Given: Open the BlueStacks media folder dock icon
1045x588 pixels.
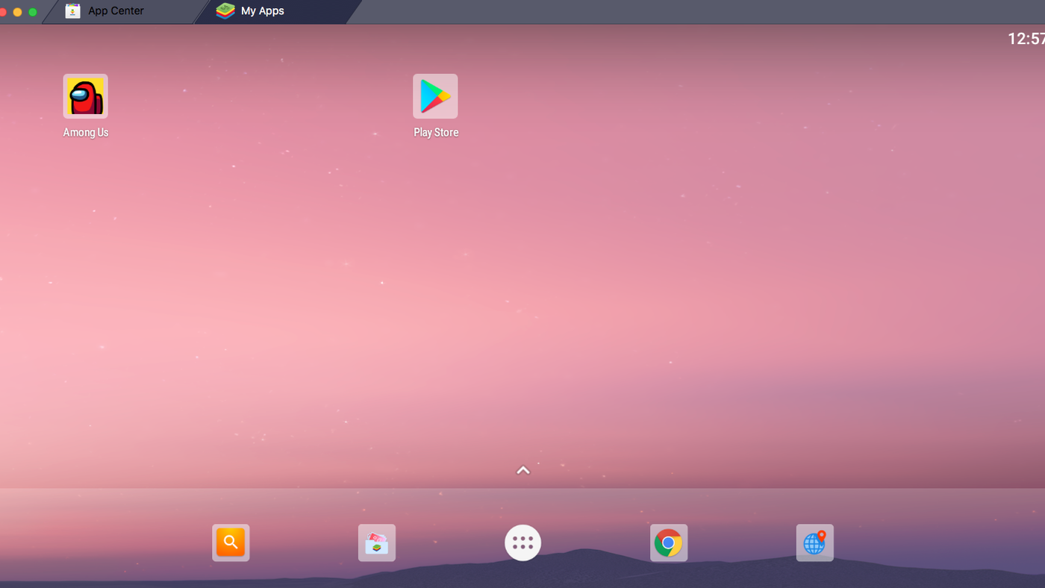Looking at the screenshot, I should coord(377,542).
